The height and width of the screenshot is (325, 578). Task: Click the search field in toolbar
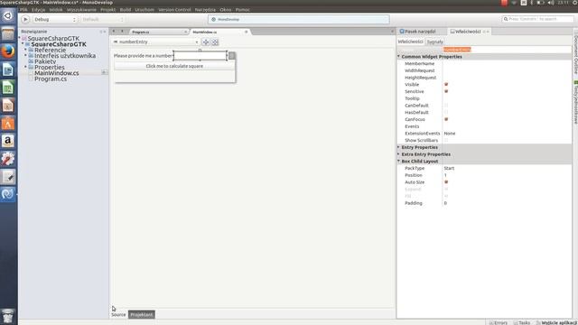[538, 19]
